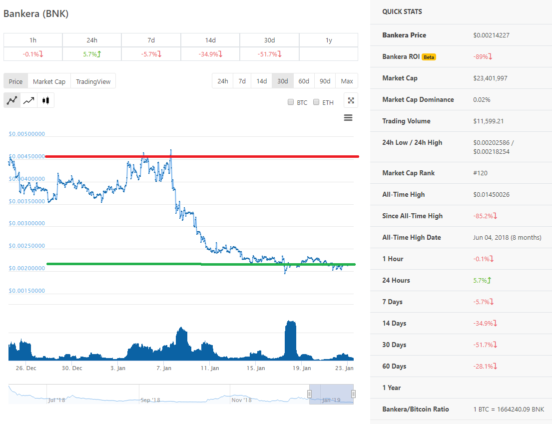Viewport: 552px width, 424px height.
Task: Grab the left navigator range handle
Action: point(309,394)
